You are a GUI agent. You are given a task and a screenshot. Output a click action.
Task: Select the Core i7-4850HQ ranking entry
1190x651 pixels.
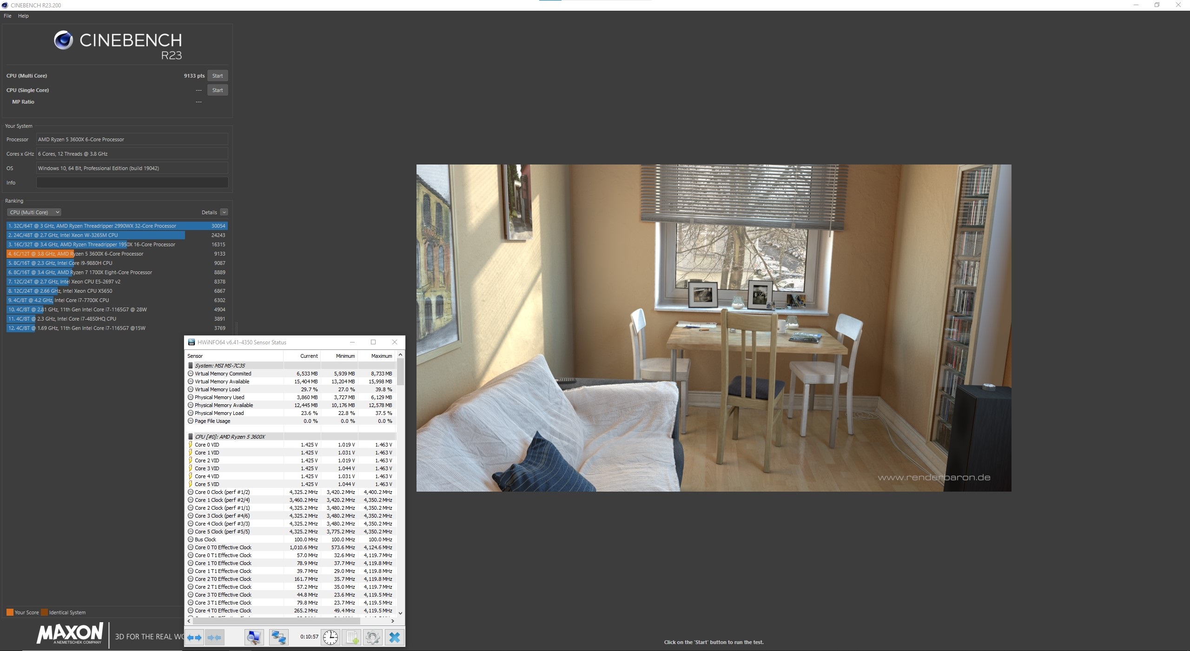pos(117,319)
